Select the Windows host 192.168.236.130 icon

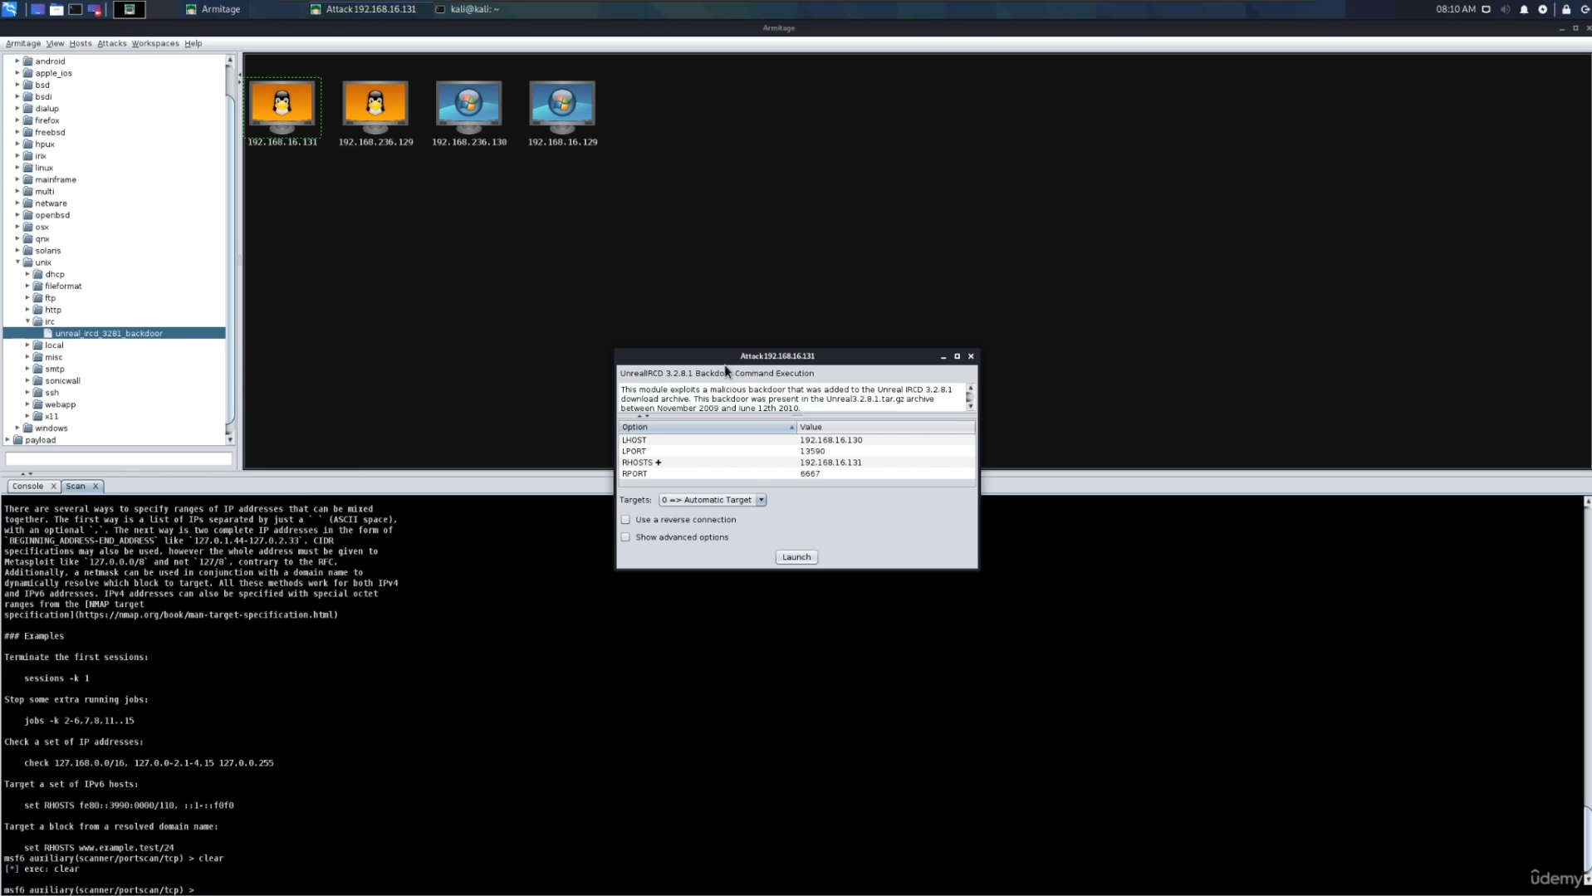click(468, 105)
